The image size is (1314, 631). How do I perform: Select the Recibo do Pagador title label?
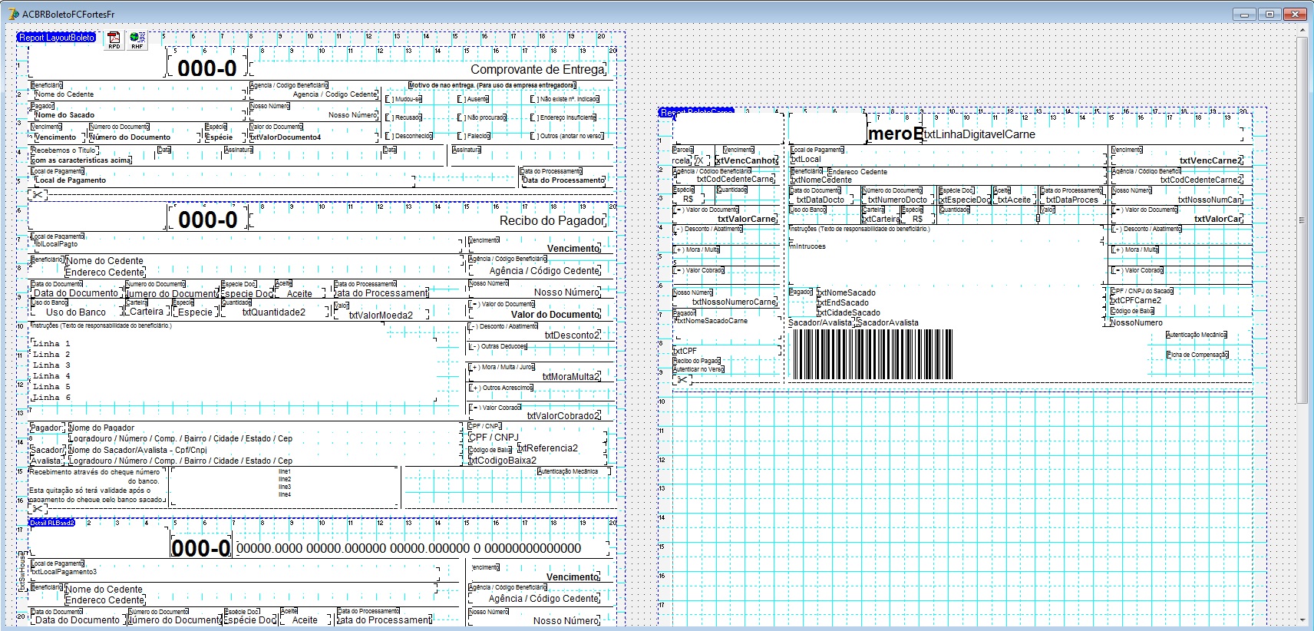click(x=553, y=220)
